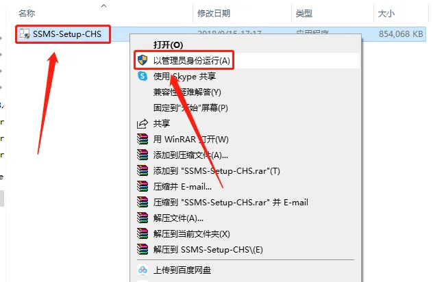Viewport: 433px width, 282px height.
Task: Click the administrator shield icon in context menu
Action: pyautogui.click(x=143, y=60)
